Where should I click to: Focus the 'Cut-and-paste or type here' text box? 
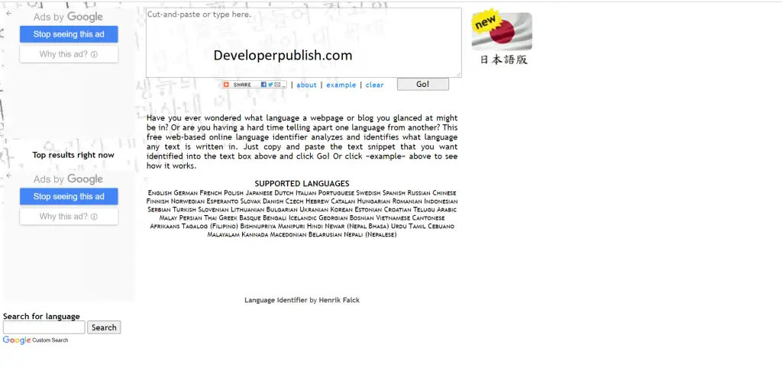304,42
